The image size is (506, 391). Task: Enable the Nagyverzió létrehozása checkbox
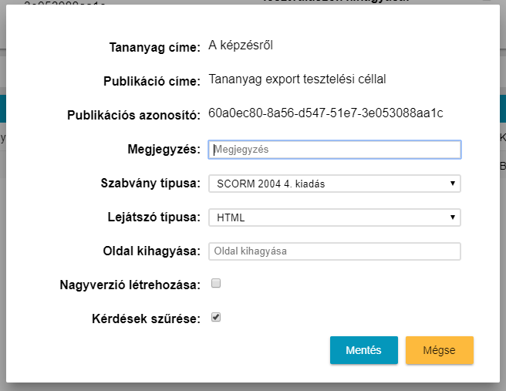pos(216,284)
